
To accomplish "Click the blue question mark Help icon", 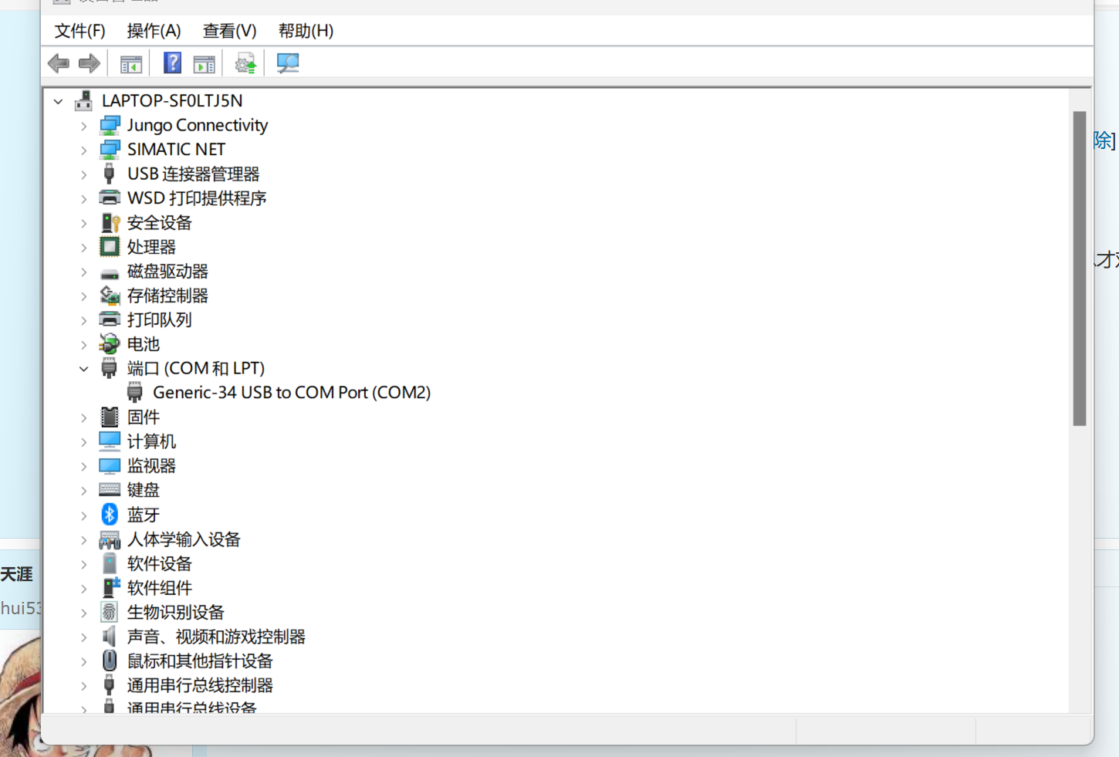I will (x=172, y=63).
